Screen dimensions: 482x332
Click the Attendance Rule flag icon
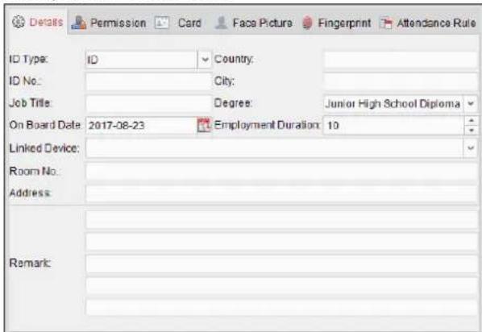tap(386, 23)
